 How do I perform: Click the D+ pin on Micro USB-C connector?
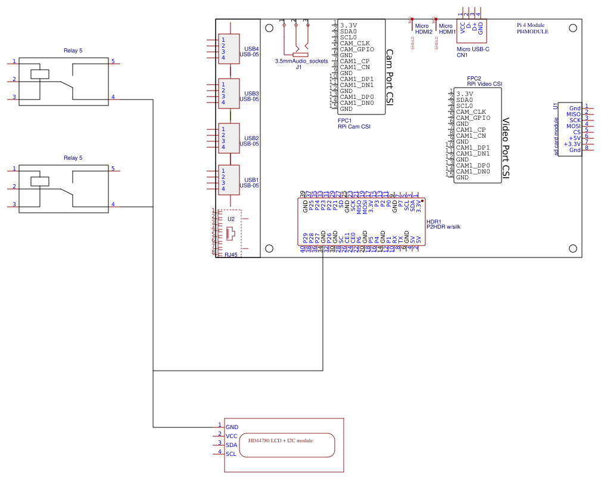pos(475,27)
